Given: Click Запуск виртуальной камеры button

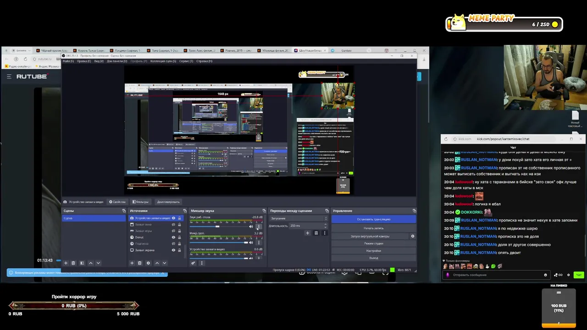Looking at the screenshot, I should 370,236.
